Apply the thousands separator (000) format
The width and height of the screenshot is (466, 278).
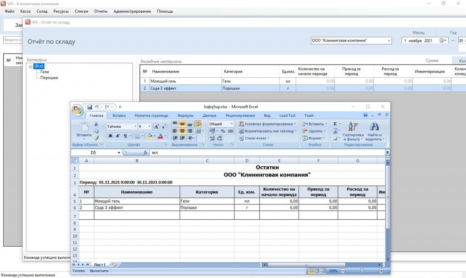click(x=230, y=131)
